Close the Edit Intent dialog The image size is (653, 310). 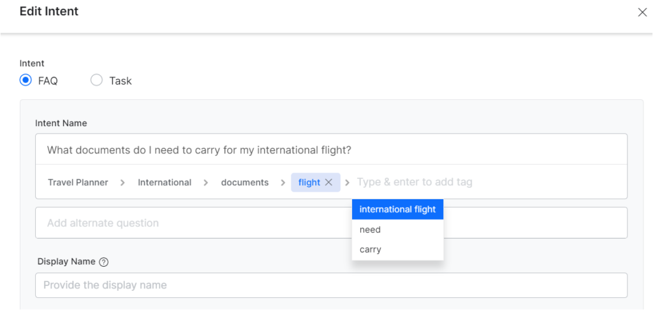click(x=642, y=12)
